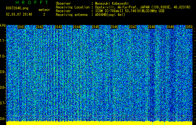
Task: Click the meteor count value 2
Action: click(44, 14)
